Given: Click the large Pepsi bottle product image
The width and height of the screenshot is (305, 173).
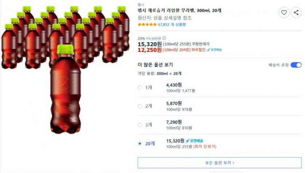Looking at the screenshot, I should click(65, 90).
